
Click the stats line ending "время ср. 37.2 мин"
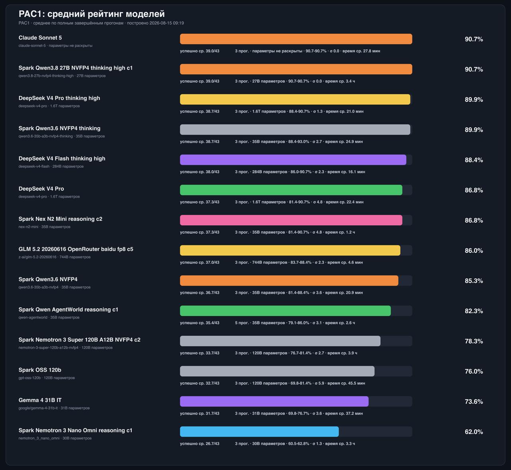299,413
